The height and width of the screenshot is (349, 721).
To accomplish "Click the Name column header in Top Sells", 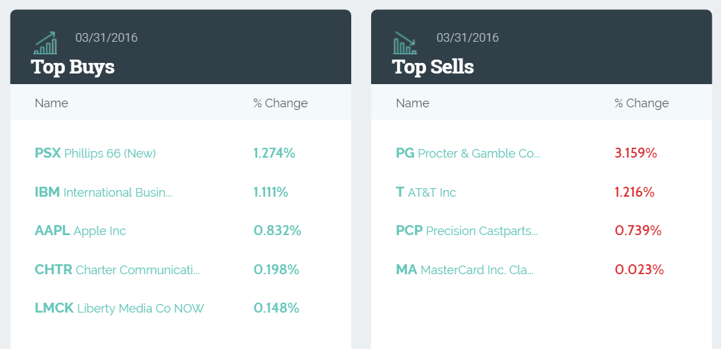I will pyautogui.click(x=412, y=103).
